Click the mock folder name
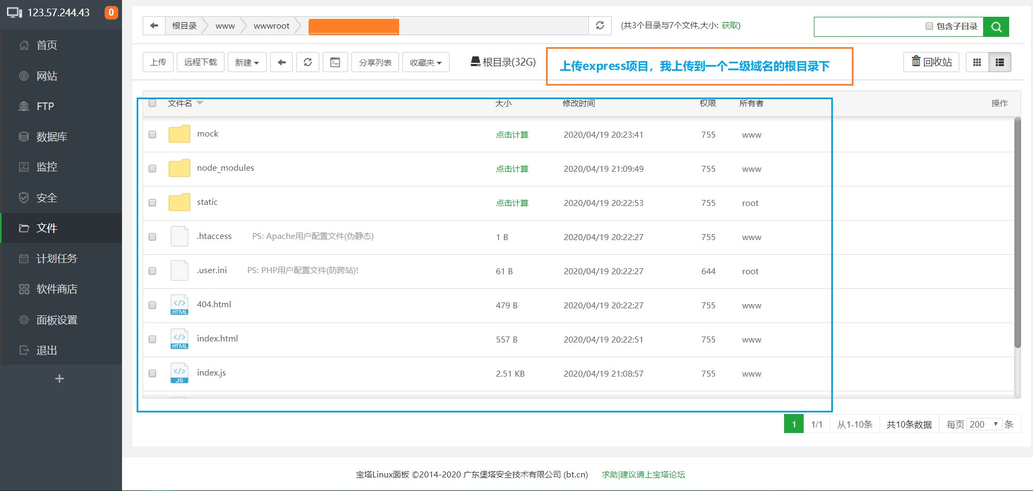Image resolution: width=1033 pixels, height=491 pixels. [208, 133]
